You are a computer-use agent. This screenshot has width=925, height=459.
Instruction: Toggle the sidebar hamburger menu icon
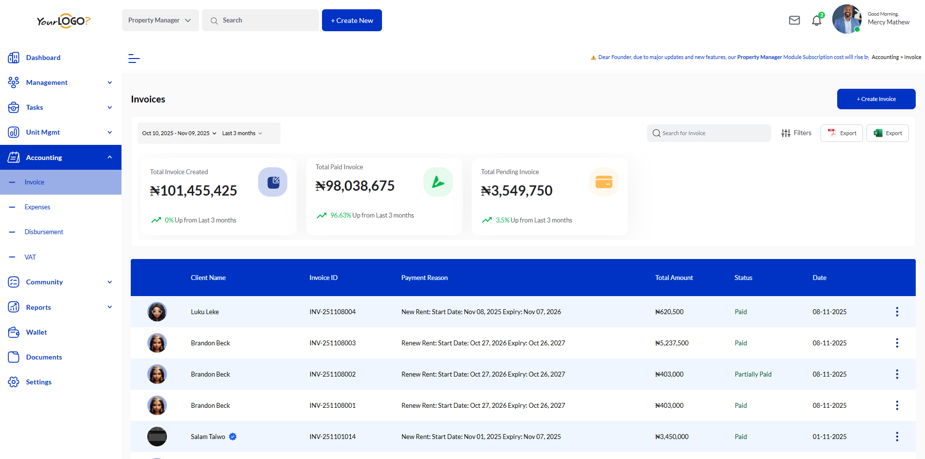tap(134, 59)
